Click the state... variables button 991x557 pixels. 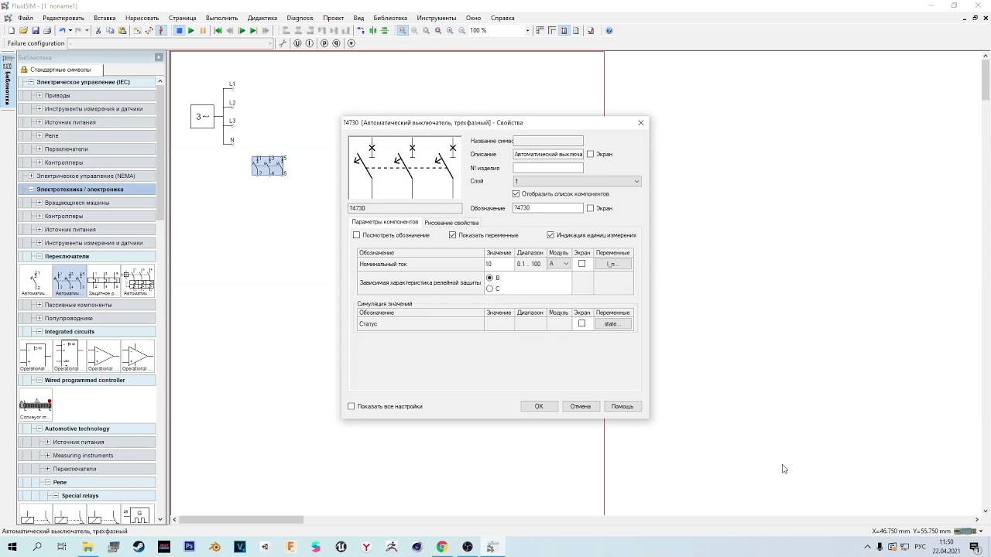(x=612, y=323)
